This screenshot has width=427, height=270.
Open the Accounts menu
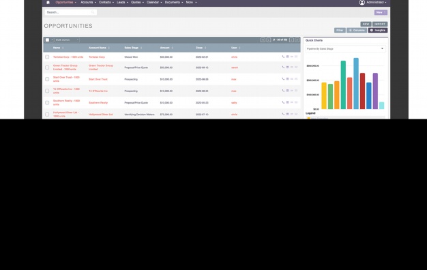[x=88, y=2]
